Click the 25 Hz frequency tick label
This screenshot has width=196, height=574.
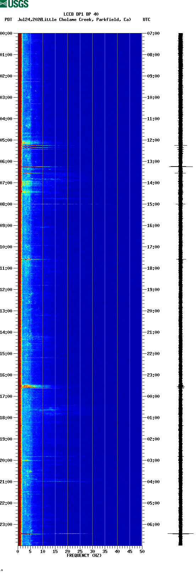80,552
